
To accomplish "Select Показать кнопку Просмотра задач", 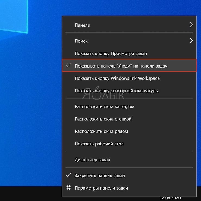I will click(129, 53).
